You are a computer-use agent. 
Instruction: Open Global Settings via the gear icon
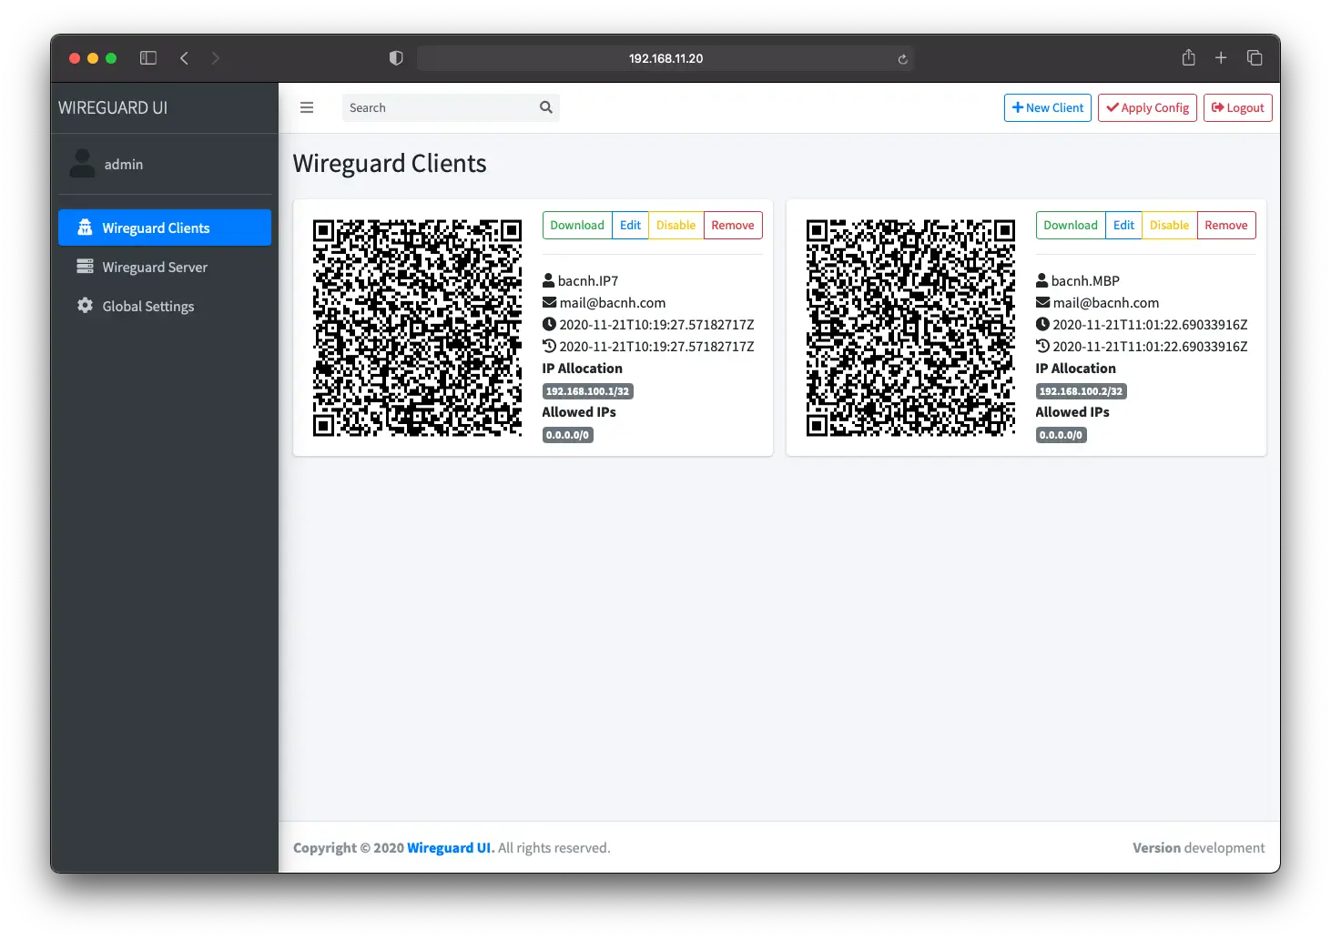tap(85, 306)
